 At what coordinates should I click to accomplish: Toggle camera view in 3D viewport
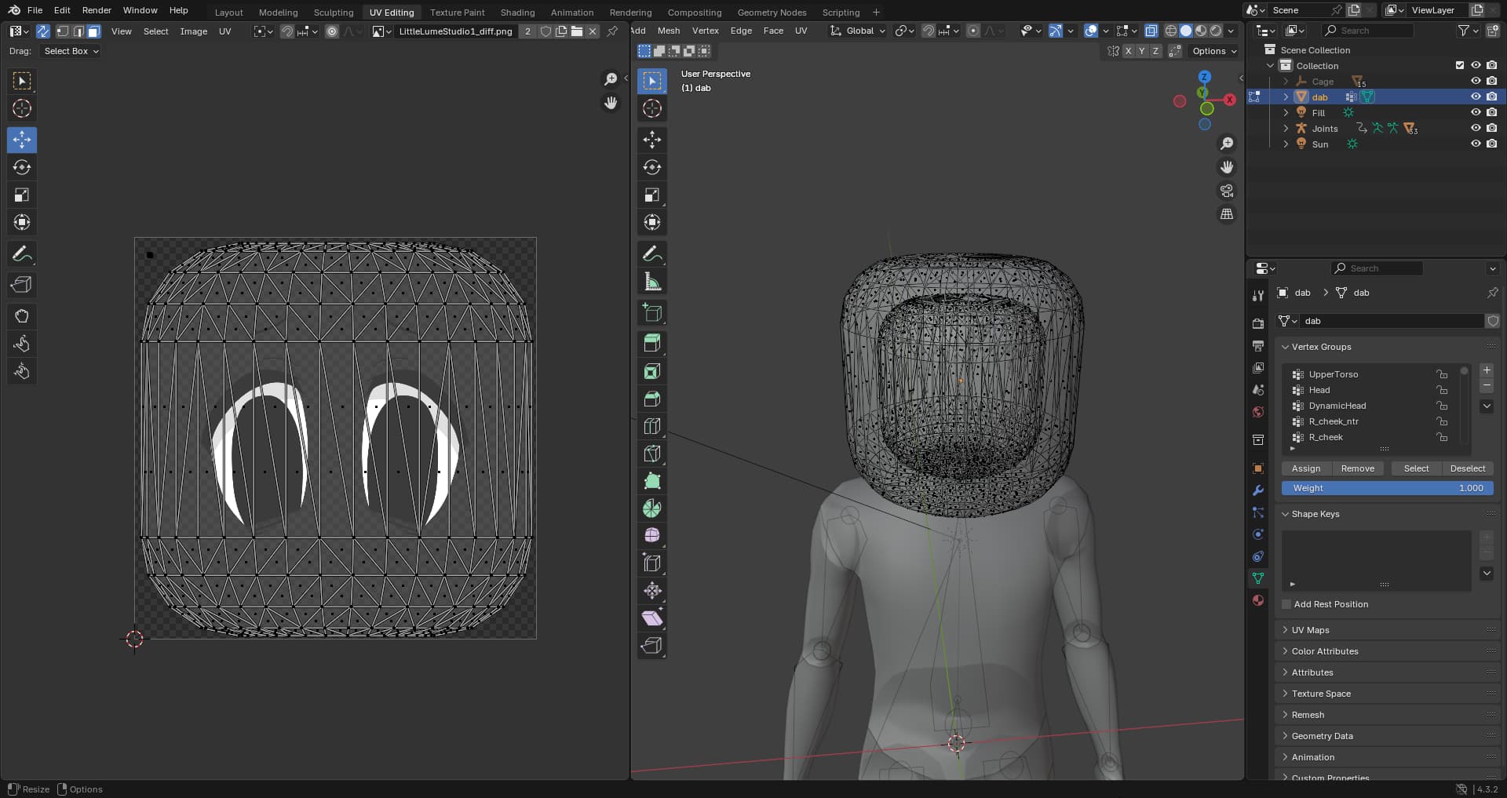pyautogui.click(x=1226, y=191)
